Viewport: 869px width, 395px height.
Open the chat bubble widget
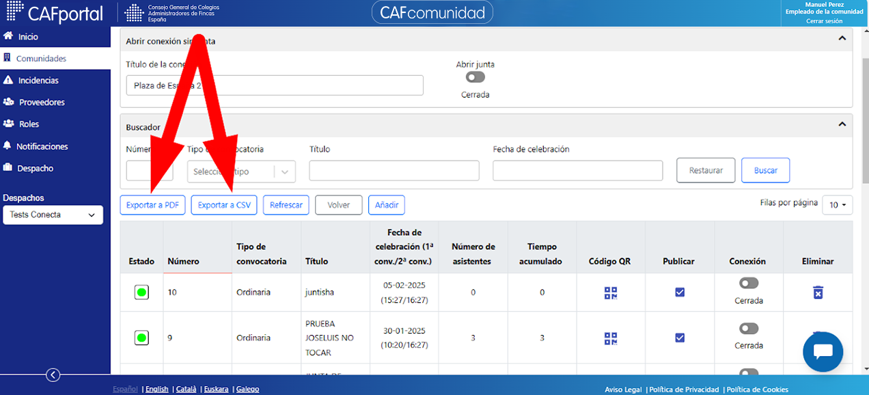(823, 352)
